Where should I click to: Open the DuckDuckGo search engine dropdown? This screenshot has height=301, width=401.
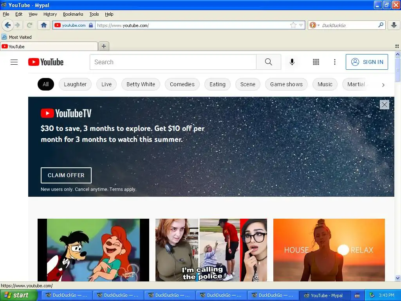point(314,25)
